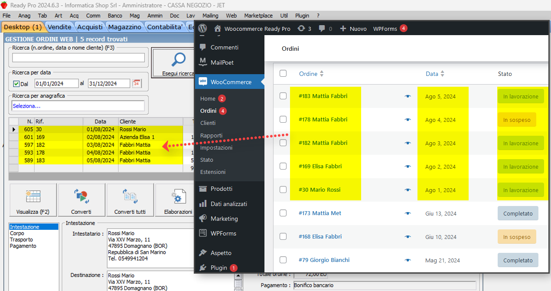Open the Clienti submenu link
Screen dimensions: 551x291
coord(208,123)
